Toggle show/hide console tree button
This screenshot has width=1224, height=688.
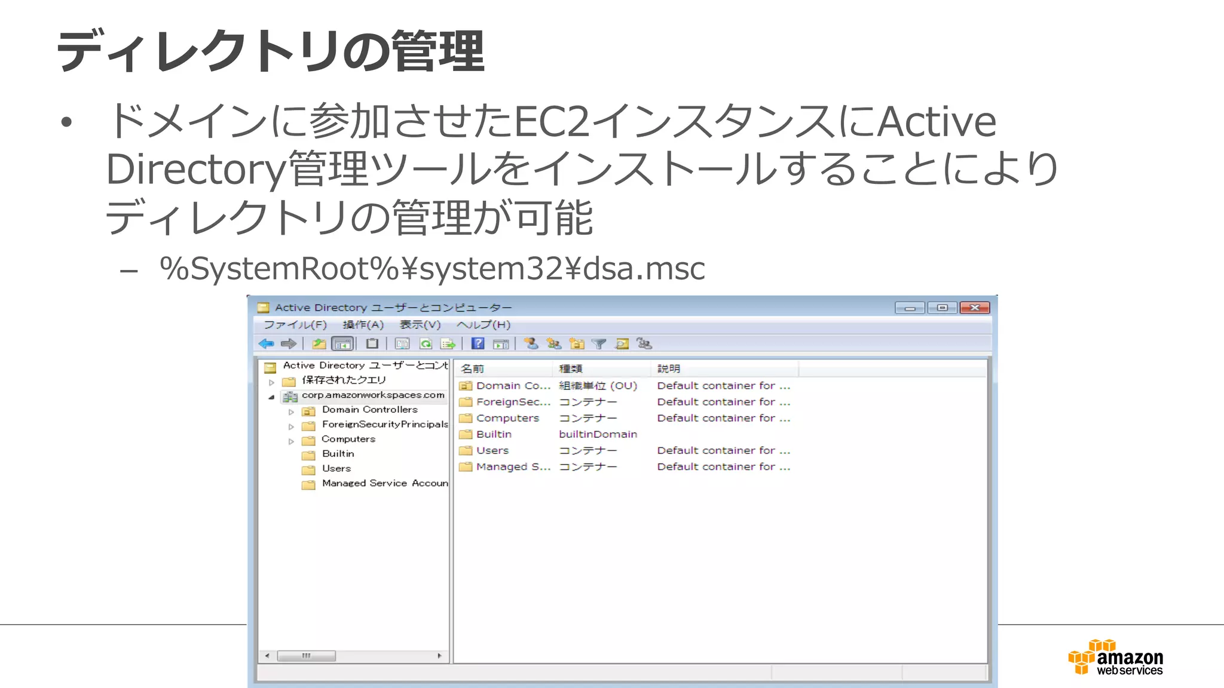(x=342, y=344)
